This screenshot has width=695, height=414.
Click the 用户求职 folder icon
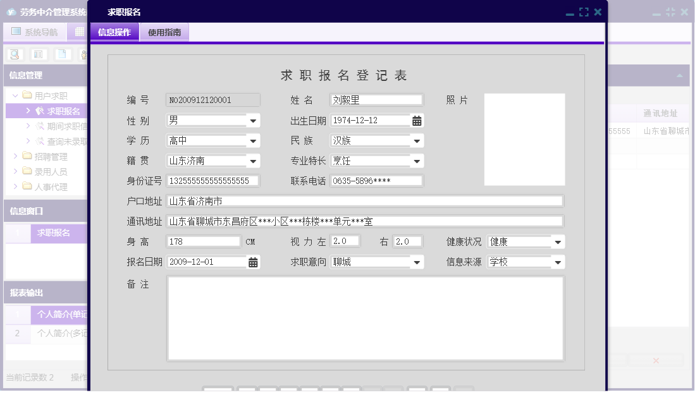tap(27, 95)
